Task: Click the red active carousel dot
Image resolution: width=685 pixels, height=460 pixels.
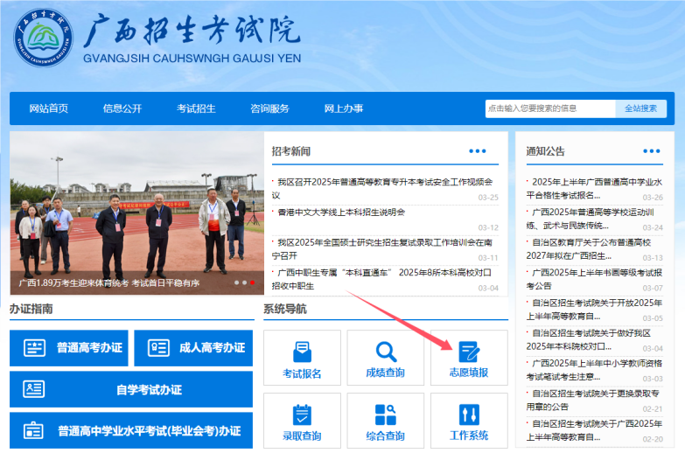Action: (253, 283)
